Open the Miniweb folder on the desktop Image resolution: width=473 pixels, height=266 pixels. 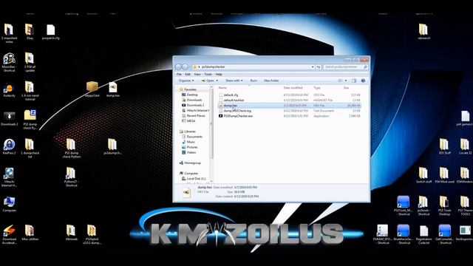pos(71,233)
